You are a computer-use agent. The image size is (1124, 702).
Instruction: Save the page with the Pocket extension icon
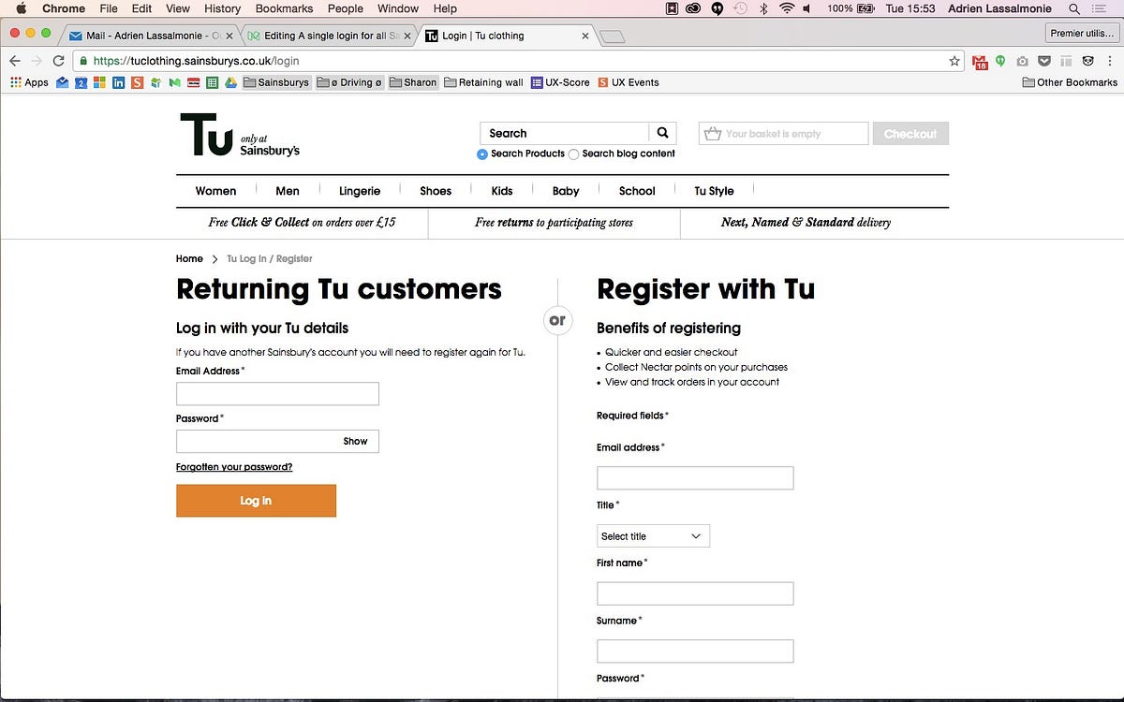(1043, 61)
